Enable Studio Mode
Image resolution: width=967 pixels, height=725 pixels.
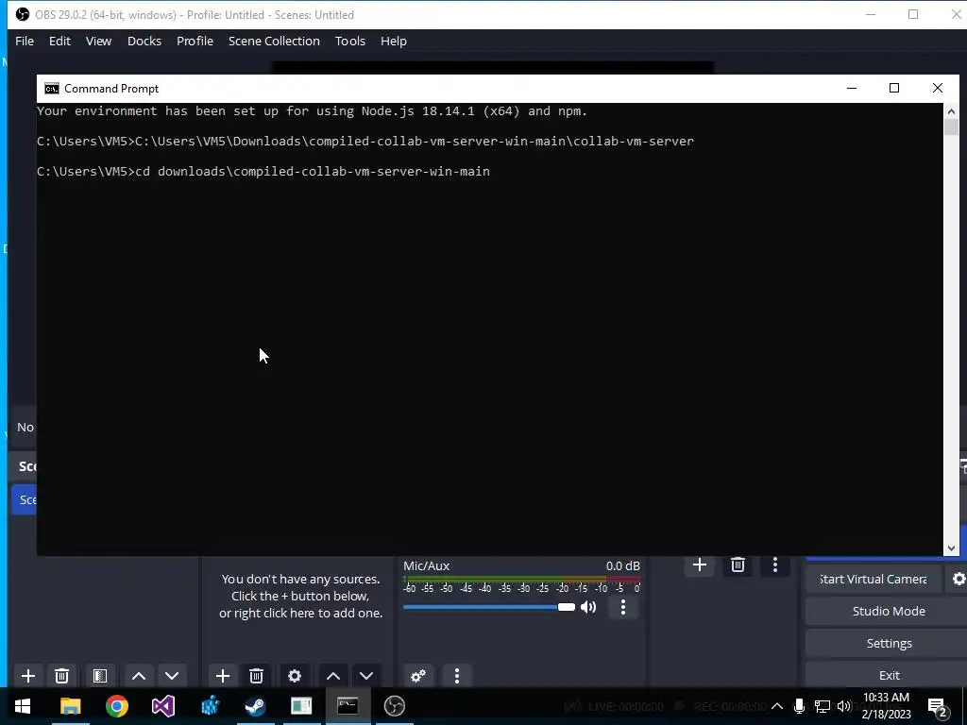[889, 611]
